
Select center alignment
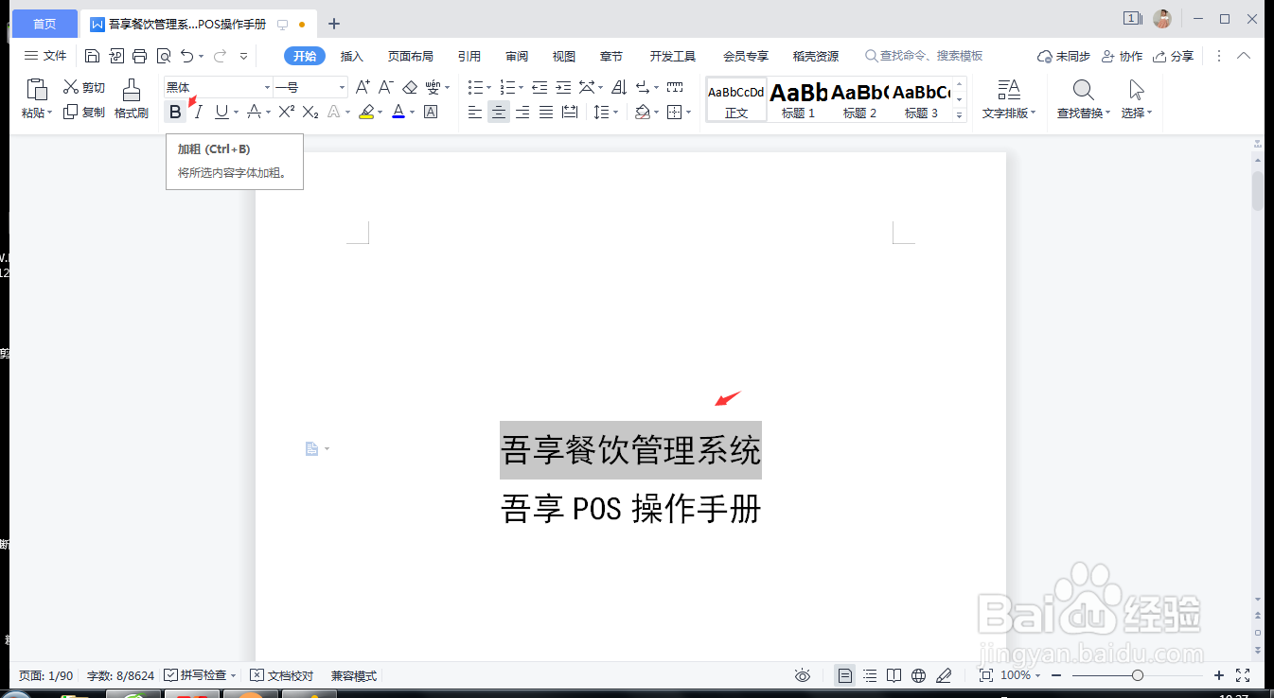[x=499, y=113]
